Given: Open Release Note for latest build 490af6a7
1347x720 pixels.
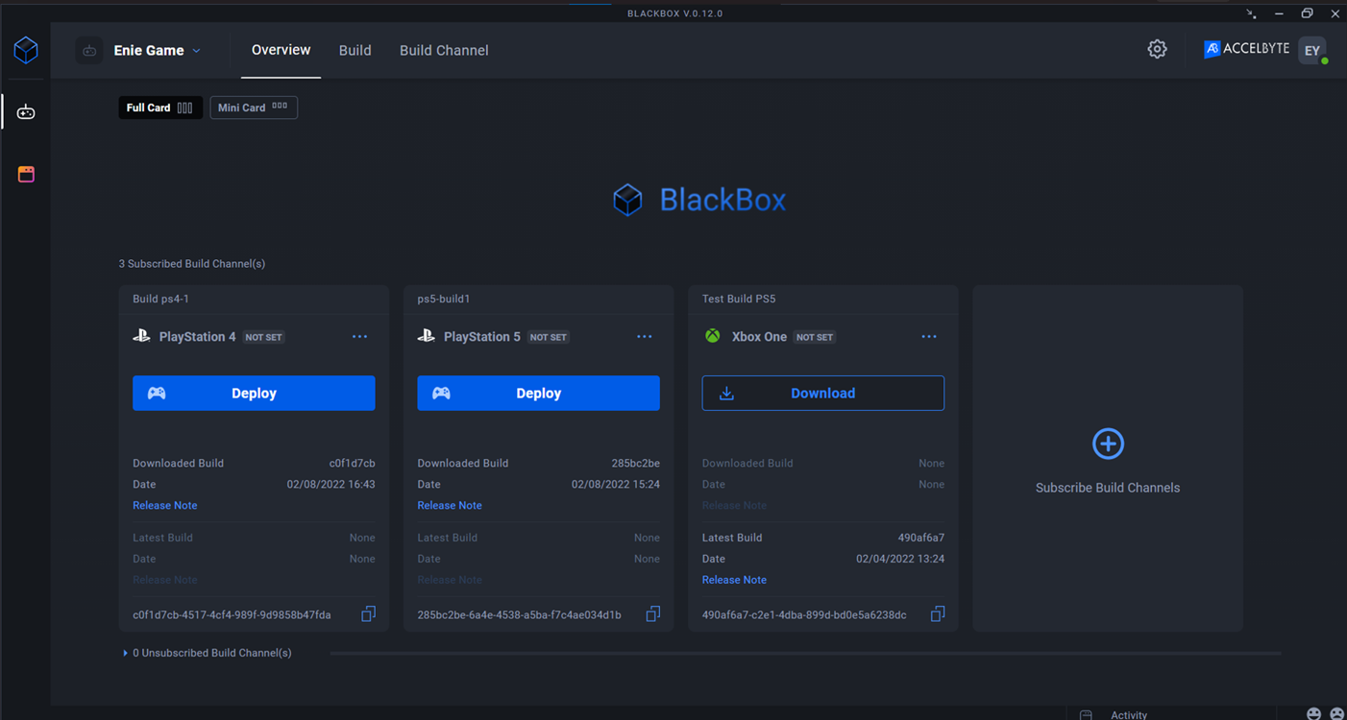Looking at the screenshot, I should 734,580.
